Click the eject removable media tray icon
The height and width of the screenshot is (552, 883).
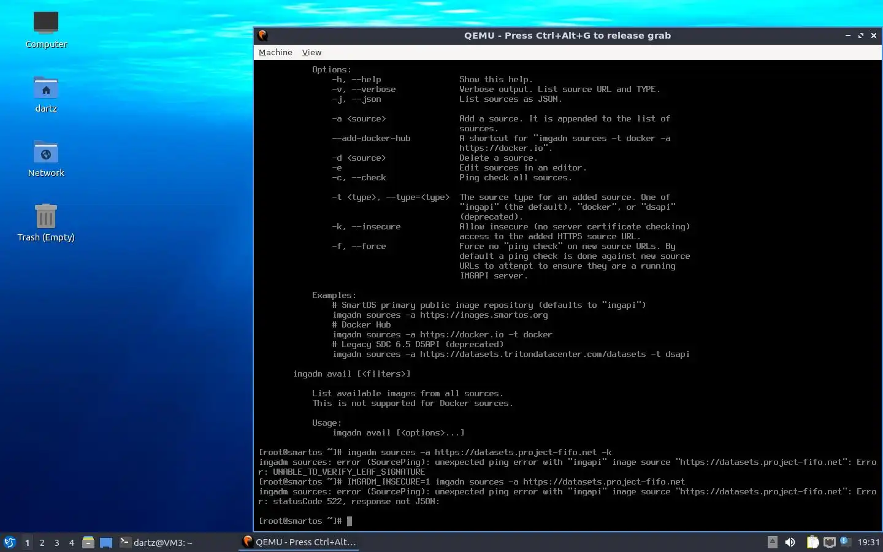coord(773,542)
